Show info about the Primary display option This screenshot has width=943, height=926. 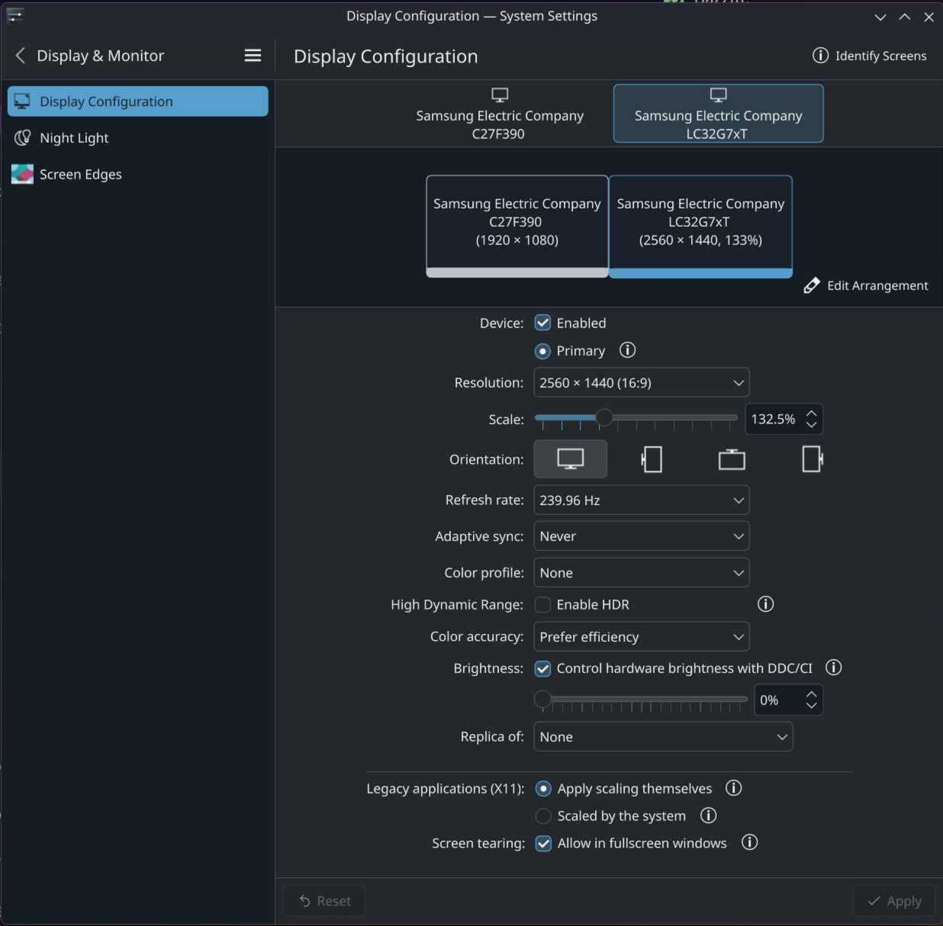(627, 350)
